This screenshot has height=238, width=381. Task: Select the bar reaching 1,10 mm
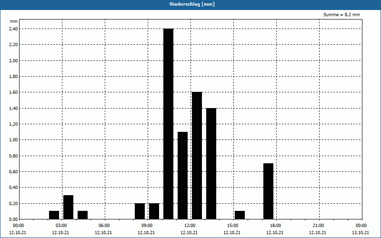(183, 176)
